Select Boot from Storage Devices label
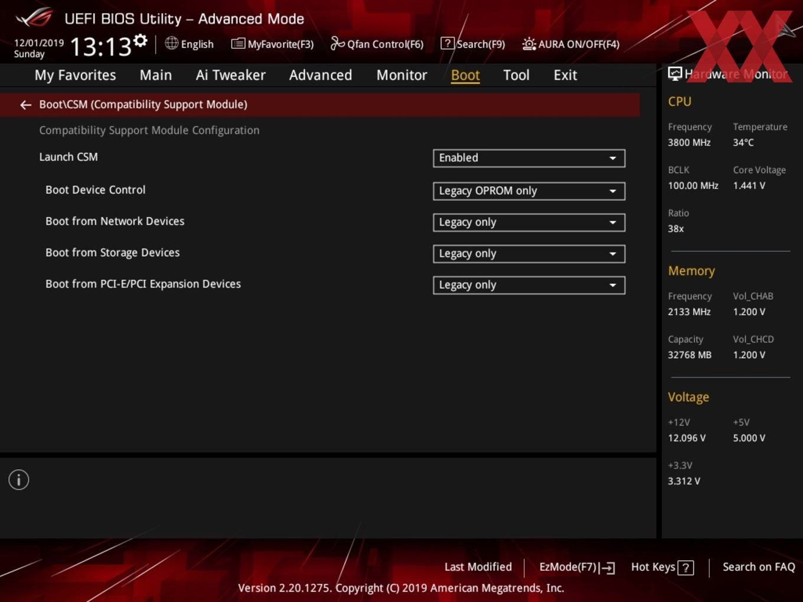Screen dimensions: 803x602 [x=113, y=253]
